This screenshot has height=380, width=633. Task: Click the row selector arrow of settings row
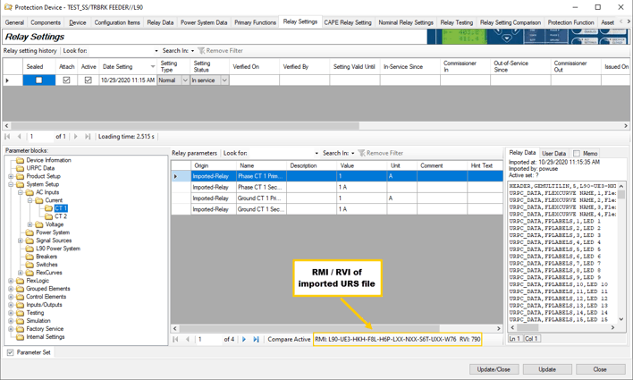(7, 80)
